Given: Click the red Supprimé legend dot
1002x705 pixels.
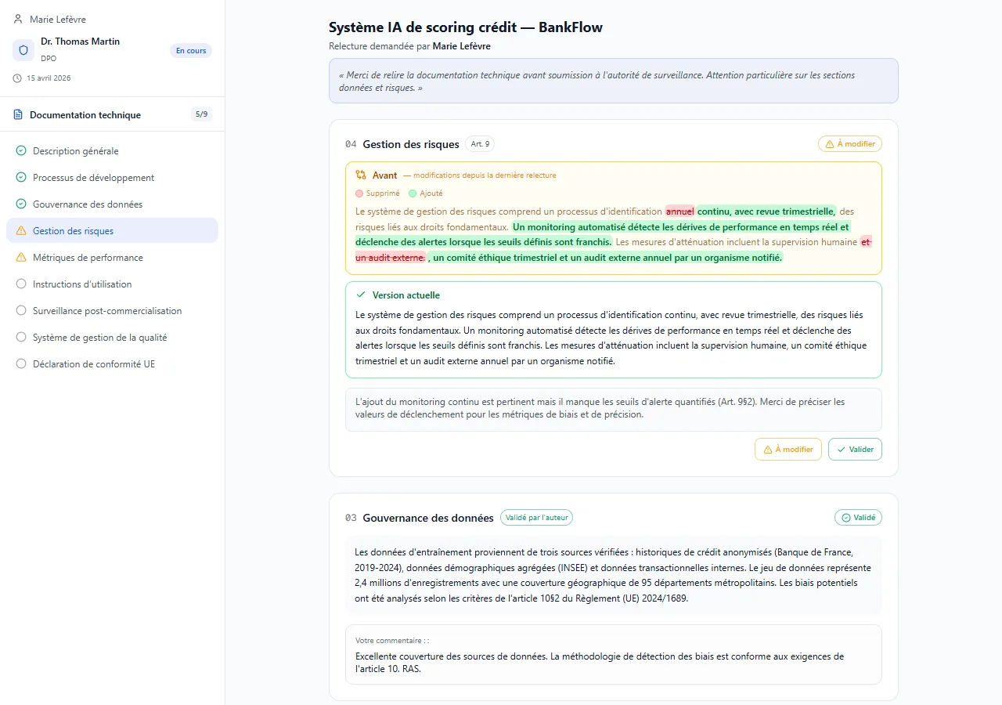Looking at the screenshot, I should (x=359, y=193).
